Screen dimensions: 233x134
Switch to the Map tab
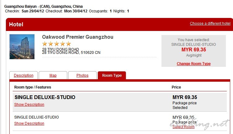tap(53, 76)
